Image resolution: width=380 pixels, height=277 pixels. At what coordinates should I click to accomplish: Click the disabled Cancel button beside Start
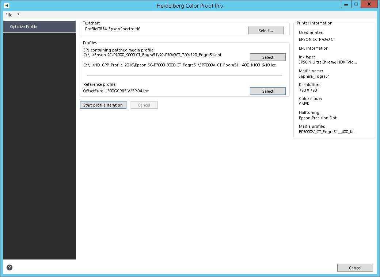tap(144, 105)
